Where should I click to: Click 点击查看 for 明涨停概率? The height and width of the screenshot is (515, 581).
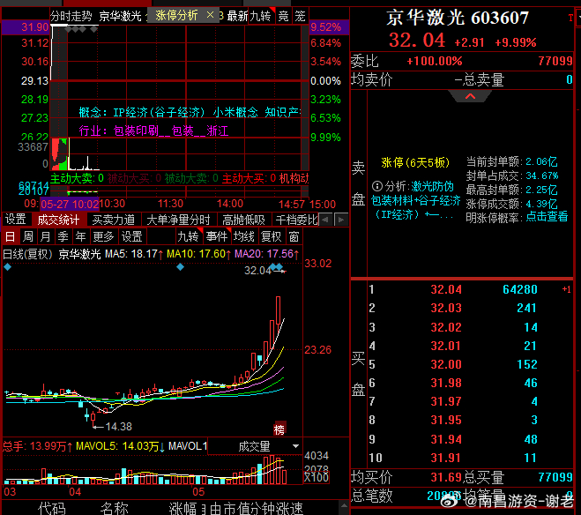(547, 216)
